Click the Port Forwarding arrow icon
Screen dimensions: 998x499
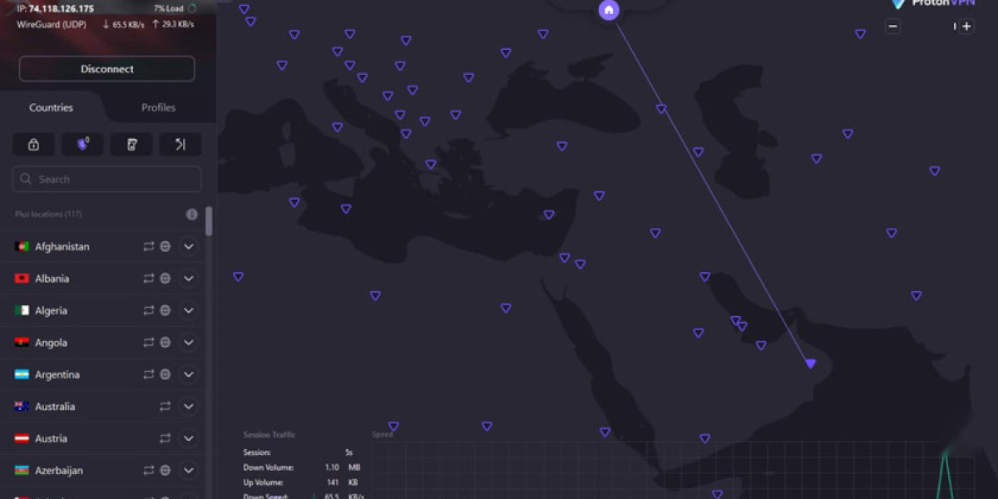[x=180, y=145]
